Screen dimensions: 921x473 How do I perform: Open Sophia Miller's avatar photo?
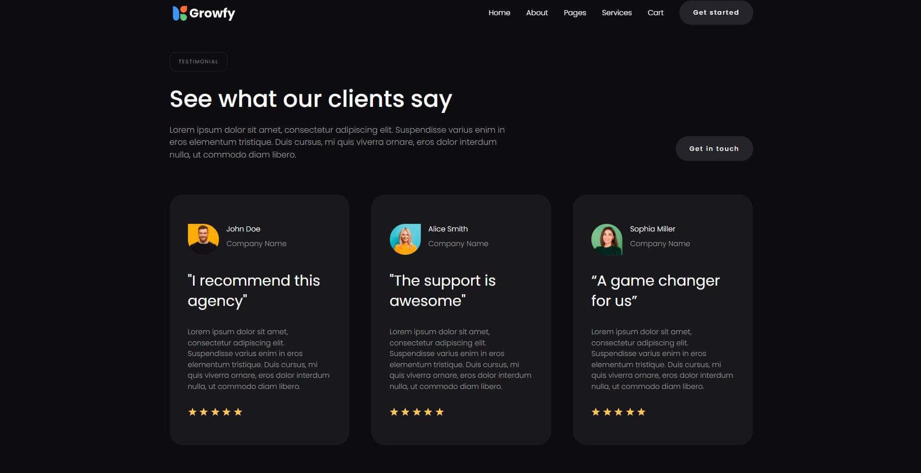tap(607, 239)
